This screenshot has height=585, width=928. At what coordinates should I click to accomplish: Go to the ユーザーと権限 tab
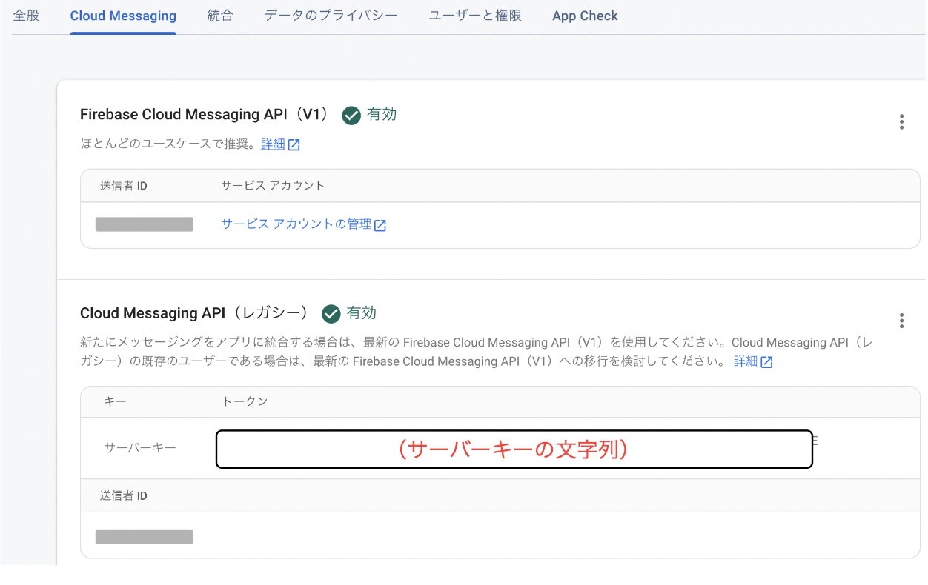tap(475, 16)
